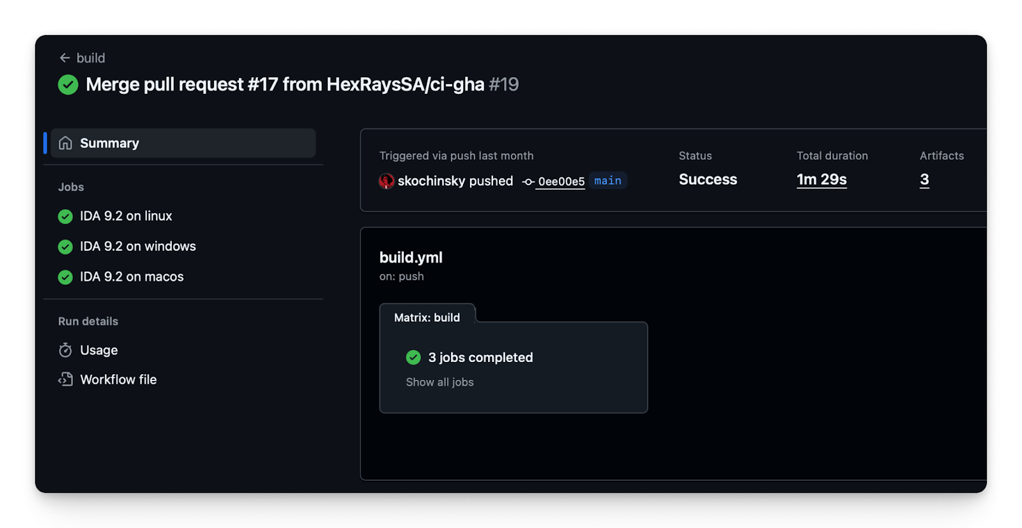Click the Workflow file code icon

click(x=65, y=380)
